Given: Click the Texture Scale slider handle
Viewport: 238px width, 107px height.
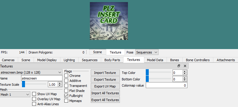Looking at the screenshot, I should [x=24, y=84].
